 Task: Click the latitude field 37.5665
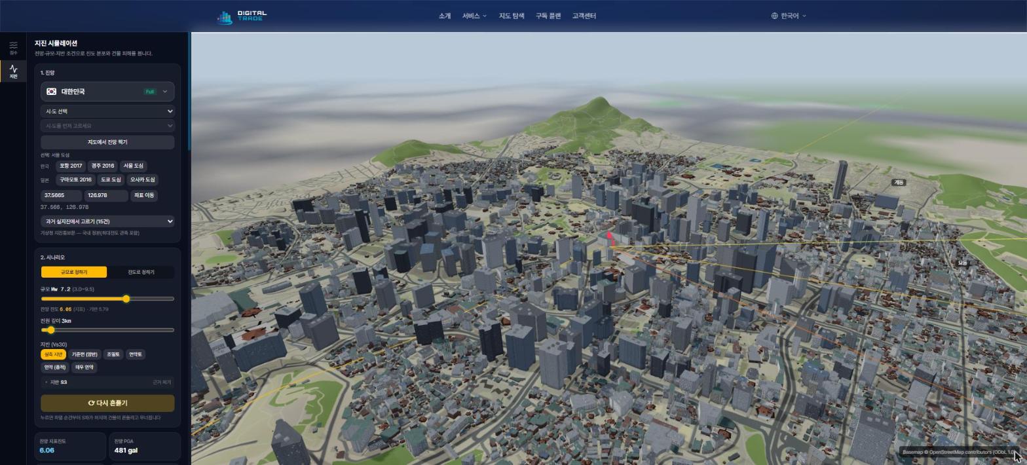tap(62, 195)
